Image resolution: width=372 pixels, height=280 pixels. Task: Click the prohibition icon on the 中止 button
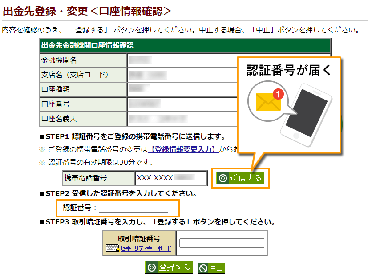(202, 267)
